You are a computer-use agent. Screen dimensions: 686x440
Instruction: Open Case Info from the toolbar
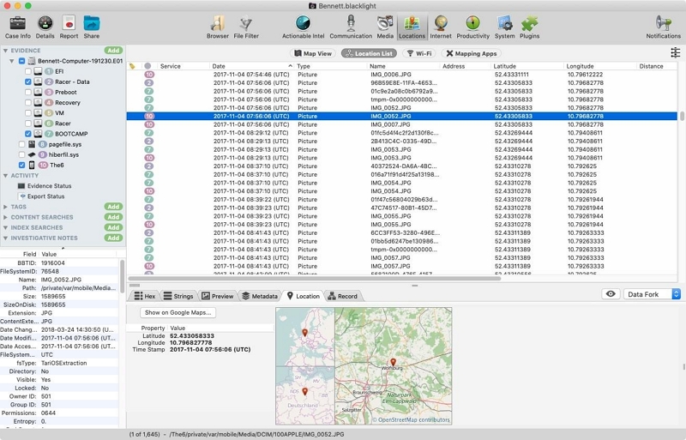pyautogui.click(x=17, y=27)
